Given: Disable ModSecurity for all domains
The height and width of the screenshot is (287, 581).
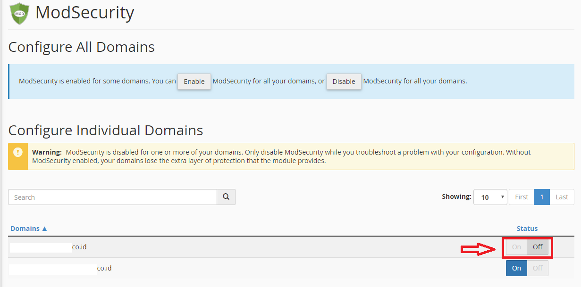Looking at the screenshot, I should (344, 82).
